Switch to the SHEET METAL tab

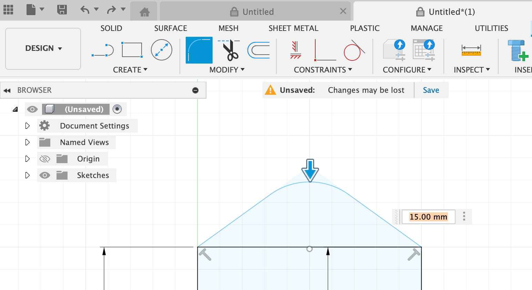[x=293, y=28]
